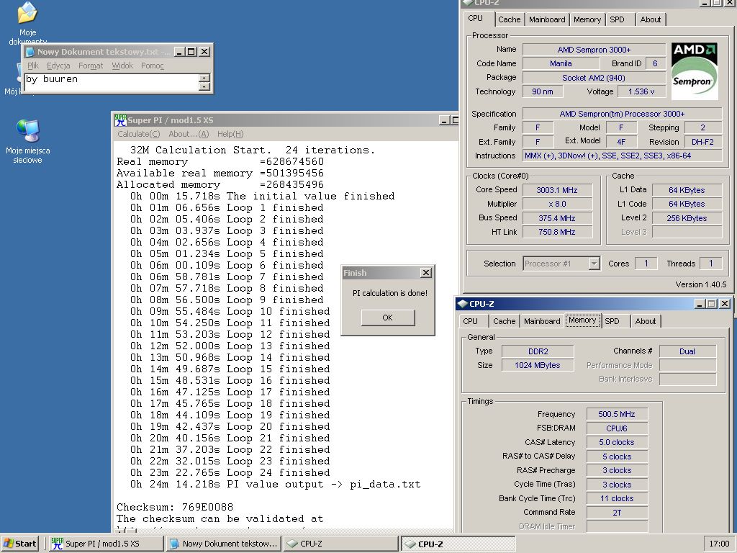Open Widok menu in Notepad
This screenshot has height=553, width=737.
(x=122, y=66)
